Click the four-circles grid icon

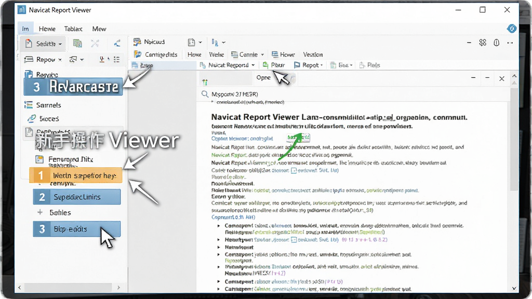(x=483, y=43)
